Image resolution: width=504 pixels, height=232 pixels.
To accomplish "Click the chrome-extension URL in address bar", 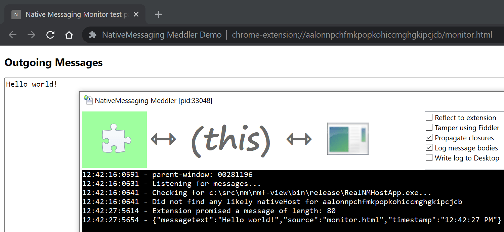I will (x=362, y=35).
